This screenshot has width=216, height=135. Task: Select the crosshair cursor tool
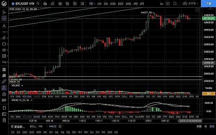(x=4, y=18)
